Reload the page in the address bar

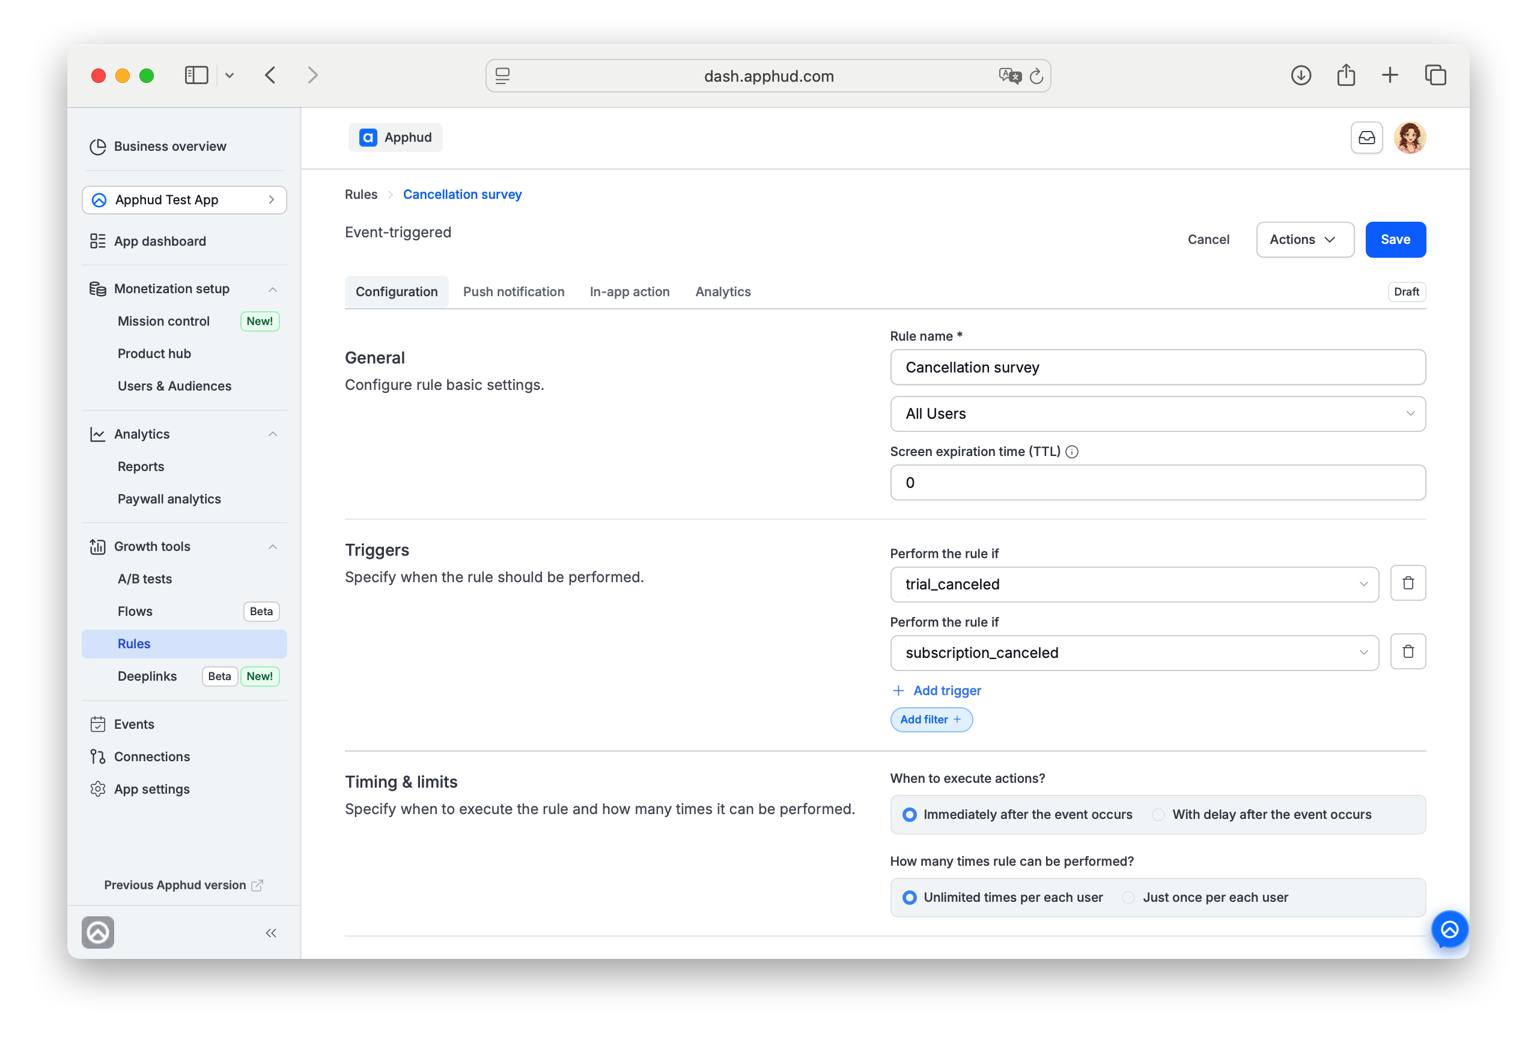tap(1036, 76)
